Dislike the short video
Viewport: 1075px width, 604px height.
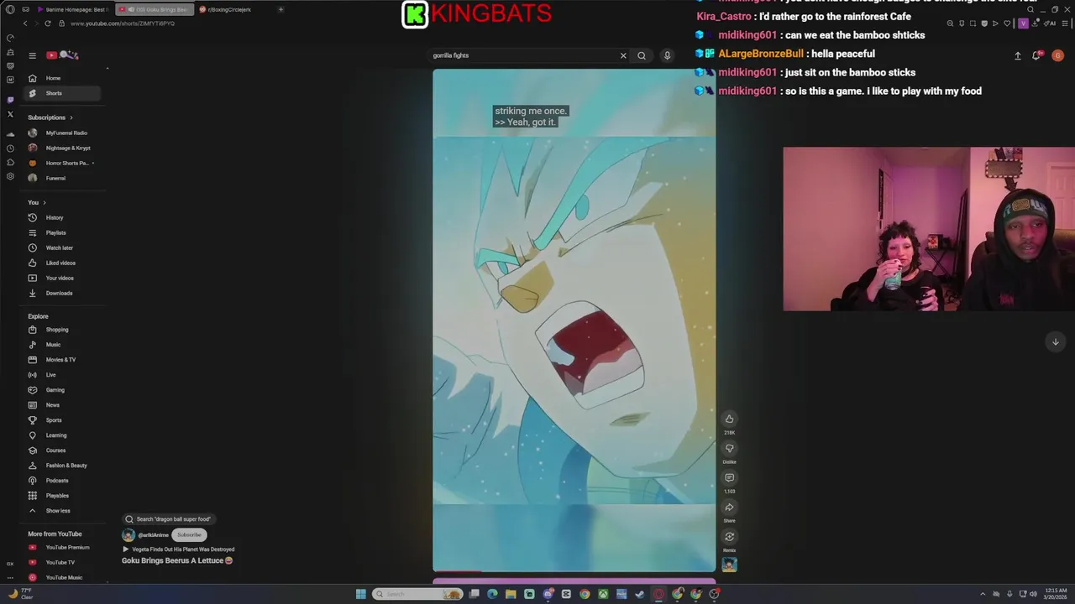point(729,448)
